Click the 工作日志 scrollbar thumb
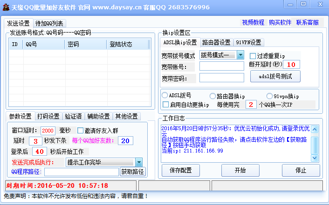 pyautogui.click(x=315, y=145)
